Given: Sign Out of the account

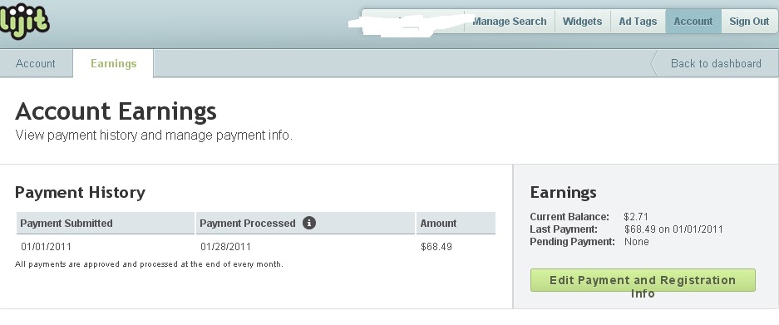Looking at the screenshot, I should click(749, 22).
